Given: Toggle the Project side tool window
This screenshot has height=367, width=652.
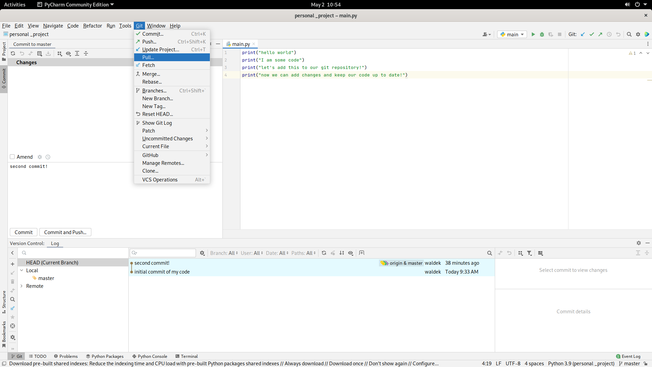Looking at the screenshot, I should (x=4, y=51).
